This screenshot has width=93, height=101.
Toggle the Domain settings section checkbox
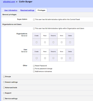tap(4, 82)
